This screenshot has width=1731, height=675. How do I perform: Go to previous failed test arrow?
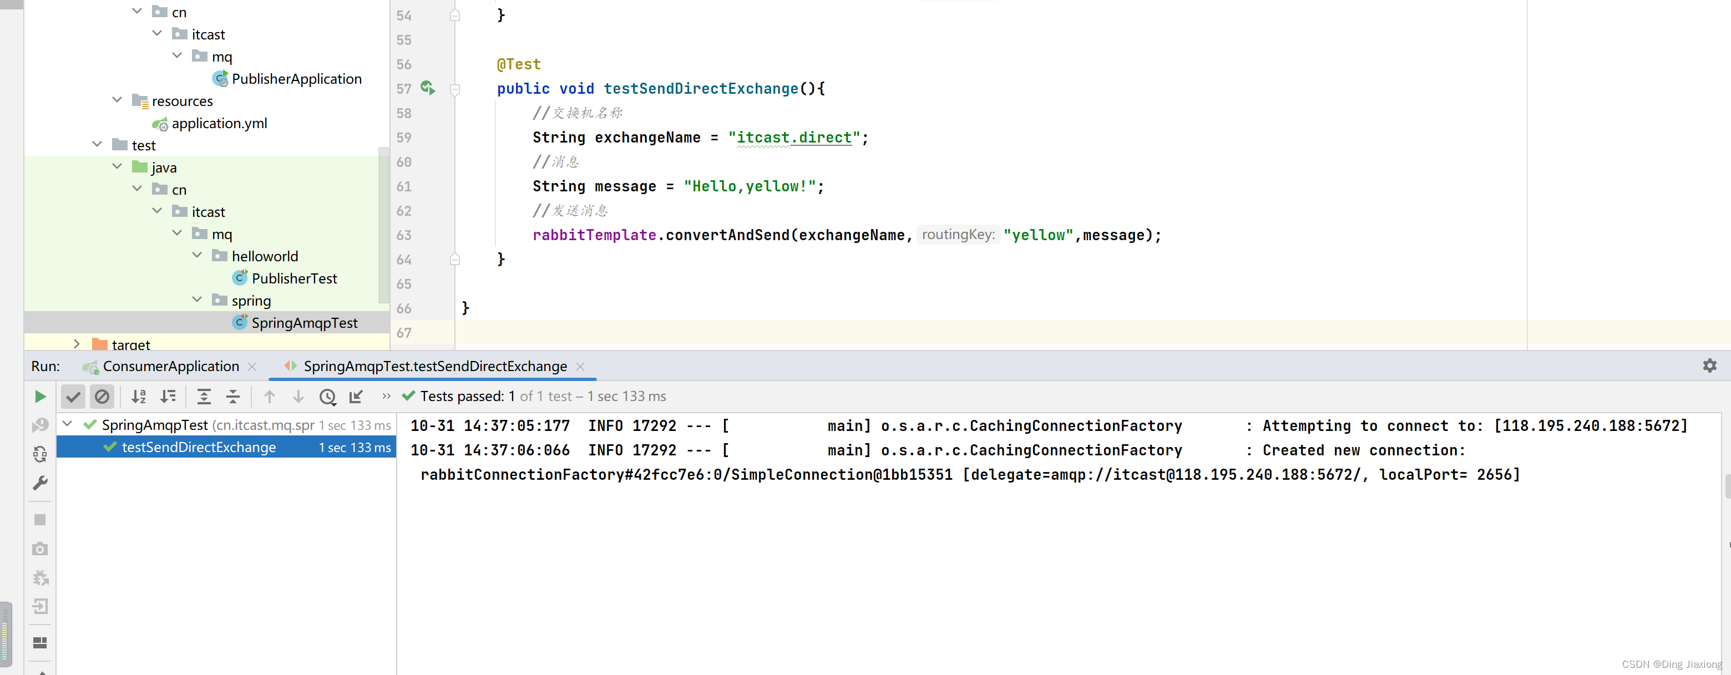[x=270, y=396]
